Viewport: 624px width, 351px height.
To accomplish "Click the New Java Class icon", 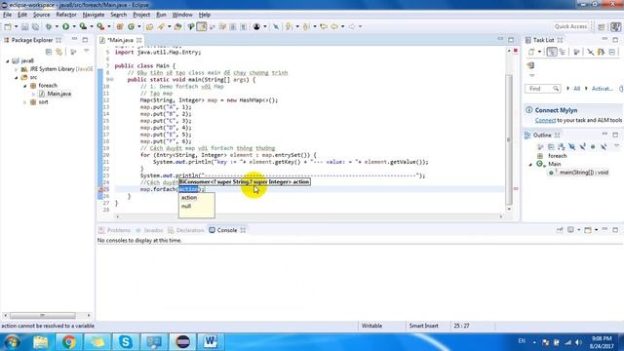I will (x=131, y=26).
